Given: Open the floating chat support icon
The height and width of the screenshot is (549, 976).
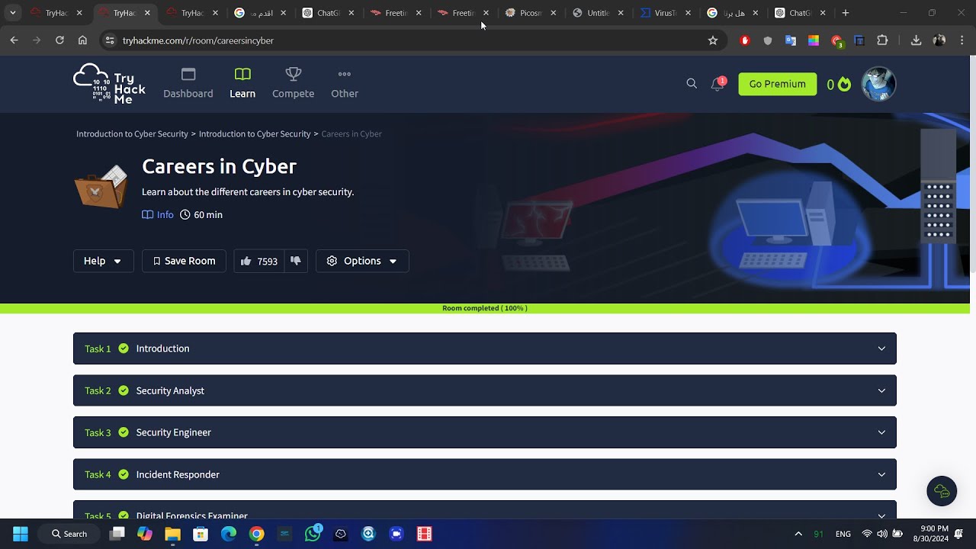Looking at the screenshot, I should click(942, 491).
